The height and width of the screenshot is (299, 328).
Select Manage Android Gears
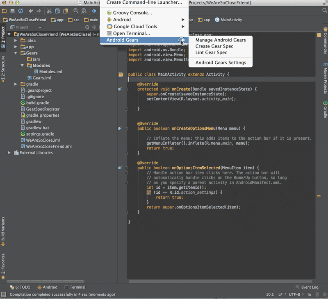(221, 40)
